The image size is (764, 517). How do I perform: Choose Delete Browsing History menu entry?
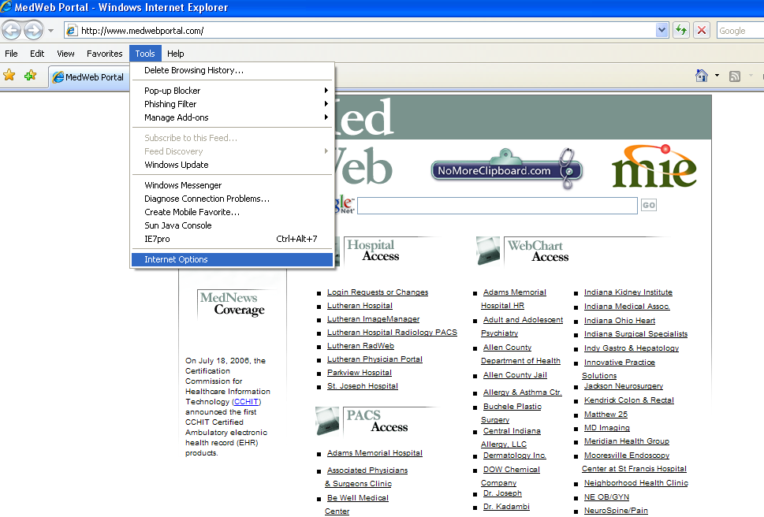pyautogui.click(x=194, y=70)
